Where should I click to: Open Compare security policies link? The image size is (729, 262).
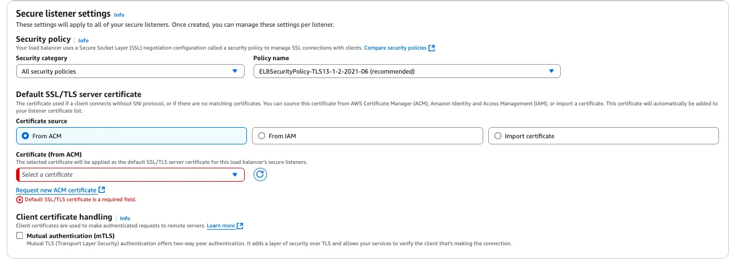coord(395,48)
